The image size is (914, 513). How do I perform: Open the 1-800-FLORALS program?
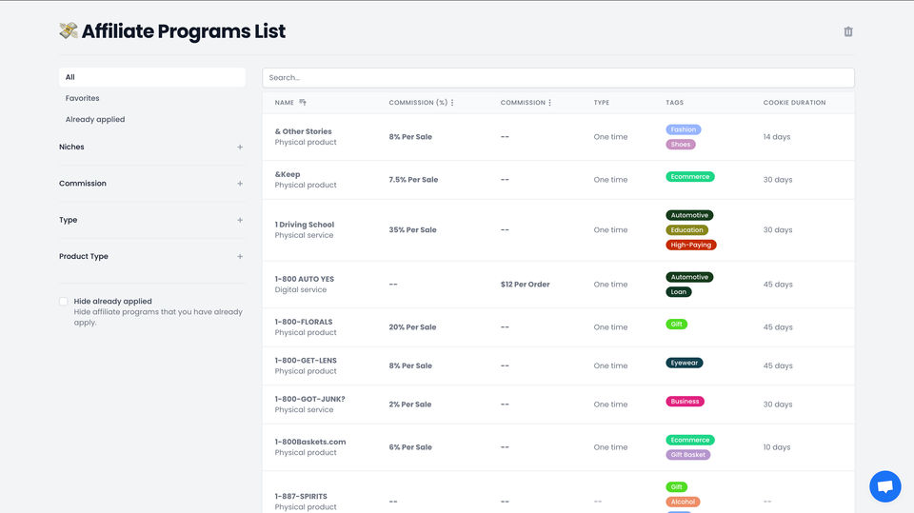[304, 322]
